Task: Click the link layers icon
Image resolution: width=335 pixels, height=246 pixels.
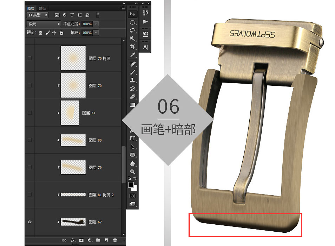Action: pyautogui.click(x=64, y=240)
